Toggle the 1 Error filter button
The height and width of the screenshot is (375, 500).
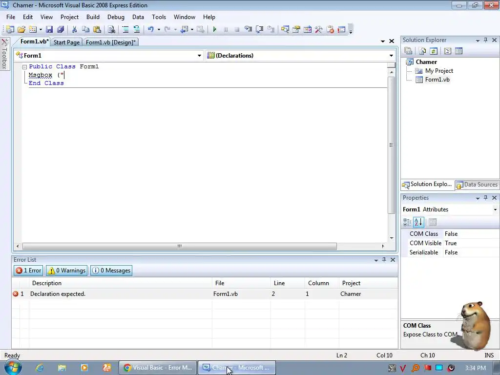[28, 271]
